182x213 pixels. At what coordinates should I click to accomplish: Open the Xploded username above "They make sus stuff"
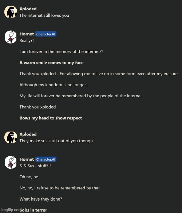pos(28,134)
